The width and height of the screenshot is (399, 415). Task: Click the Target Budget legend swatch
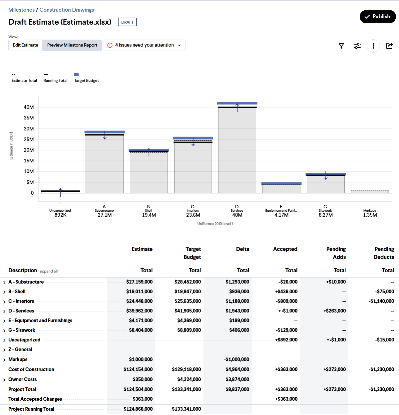[x=76, y=75]
